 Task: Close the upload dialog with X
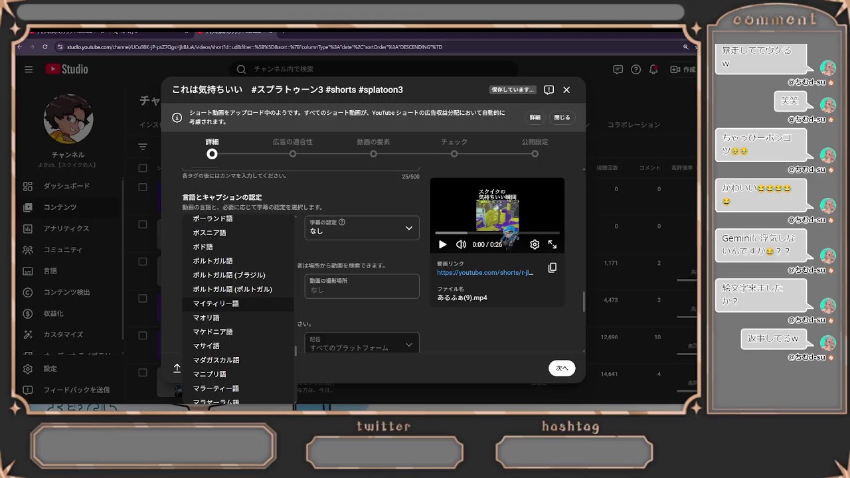(566, 90)
